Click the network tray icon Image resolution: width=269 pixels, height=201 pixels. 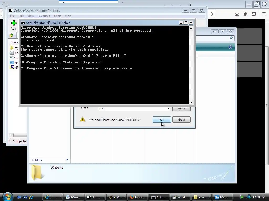[x=249, y=197]
